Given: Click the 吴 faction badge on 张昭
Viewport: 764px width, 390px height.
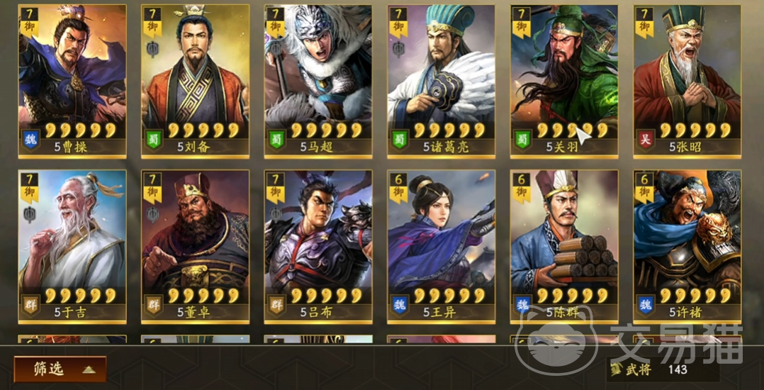Looking at the screenshot, I should click(646, 140).
